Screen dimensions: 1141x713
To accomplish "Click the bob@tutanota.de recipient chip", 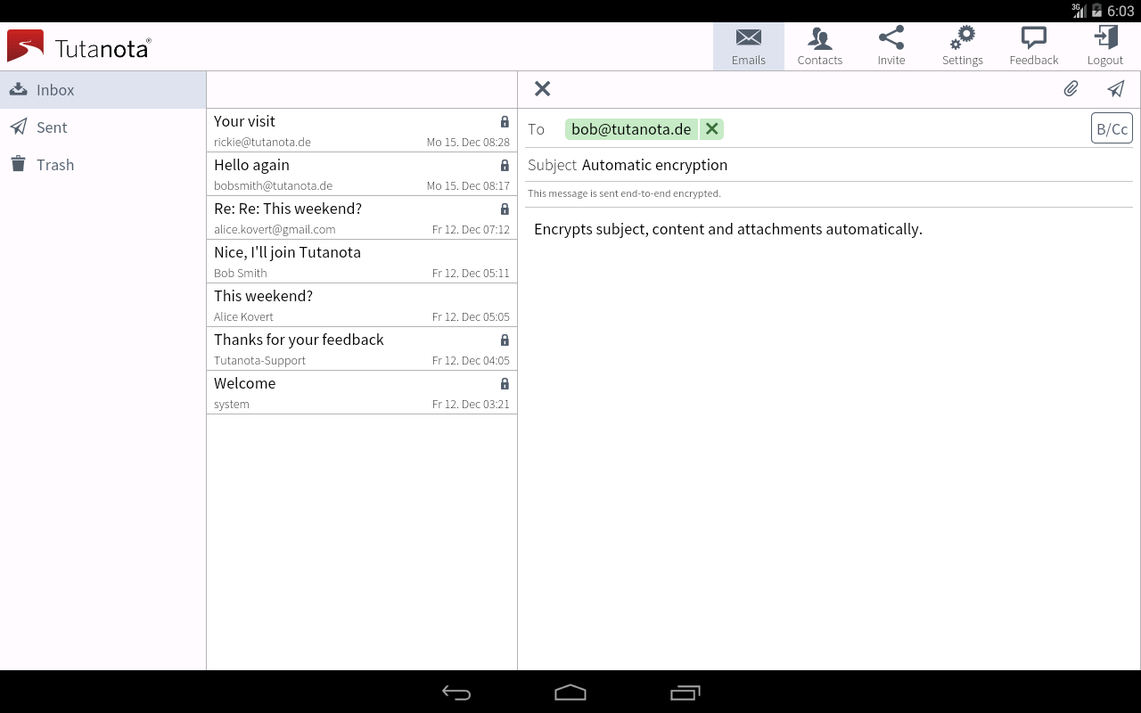I will (631, 129).
